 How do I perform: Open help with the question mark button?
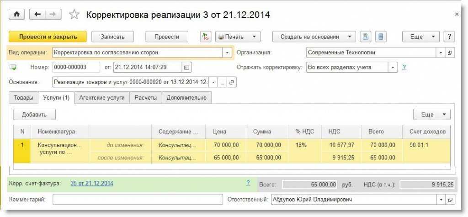point(449,37)
